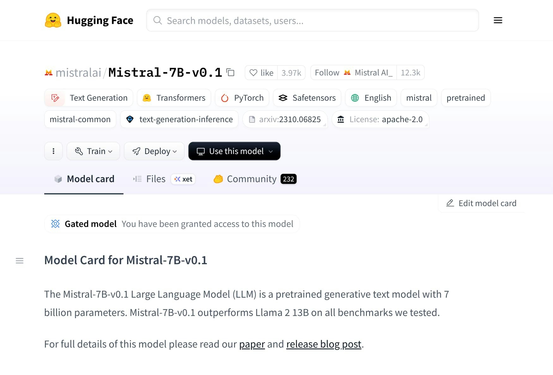Open the kebab menu next to Train
This screenshot has width=553, height=375.
point(53,151)
